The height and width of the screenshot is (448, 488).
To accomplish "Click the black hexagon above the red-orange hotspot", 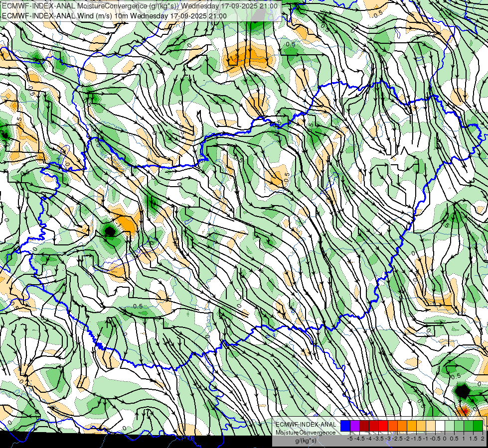I will tap(463, 391).
